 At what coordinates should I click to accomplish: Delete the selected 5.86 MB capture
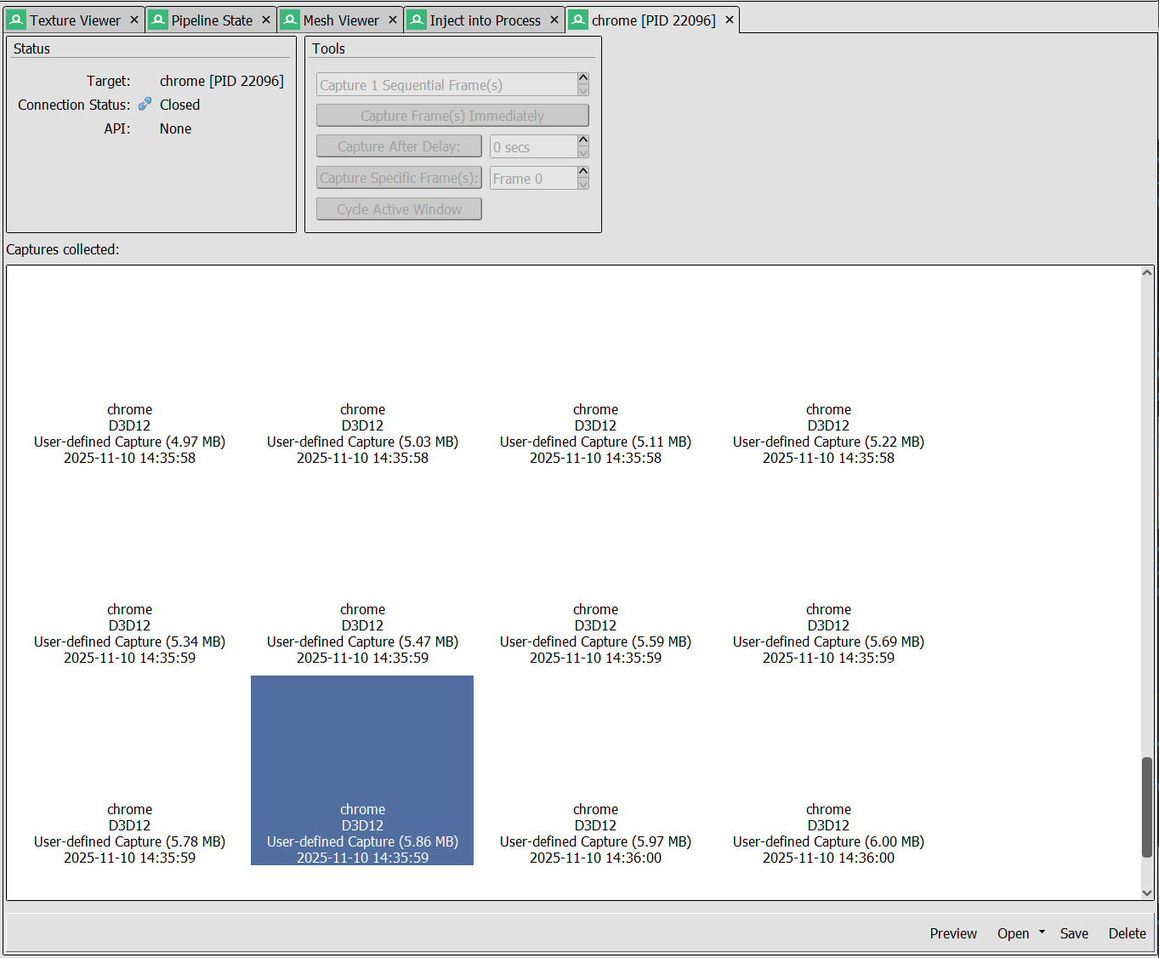pyautogui.click(x=1127, y=933)
